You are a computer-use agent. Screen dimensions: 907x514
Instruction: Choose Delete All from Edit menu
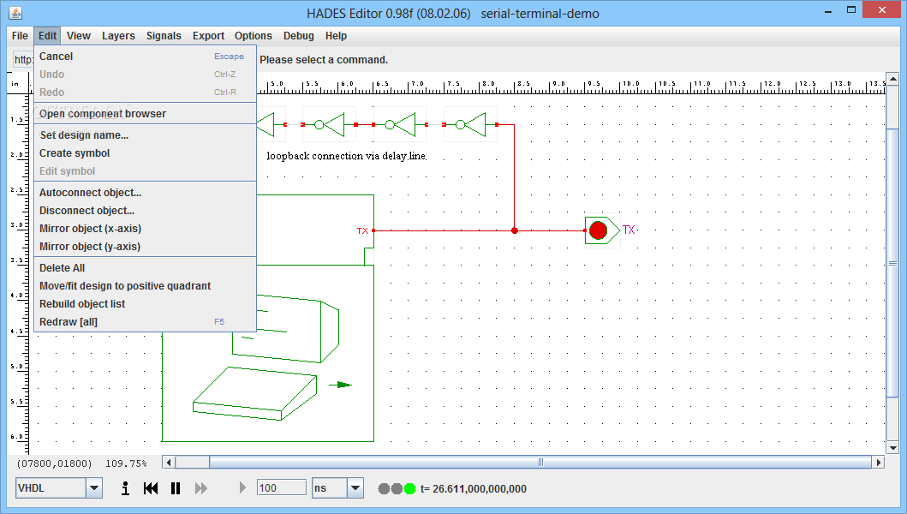tap(146, 267)
